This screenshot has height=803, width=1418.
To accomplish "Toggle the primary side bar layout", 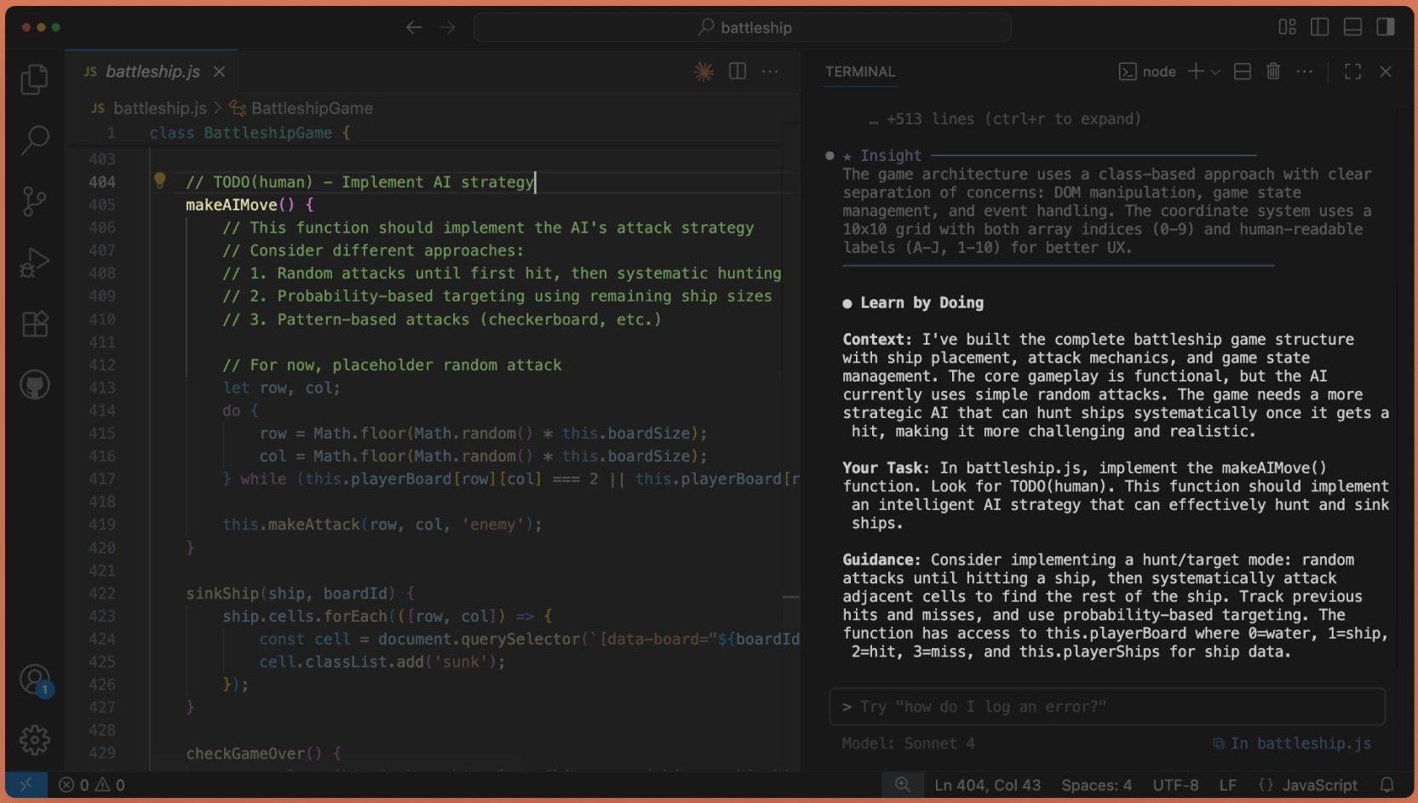I will tap(1319, 27).
